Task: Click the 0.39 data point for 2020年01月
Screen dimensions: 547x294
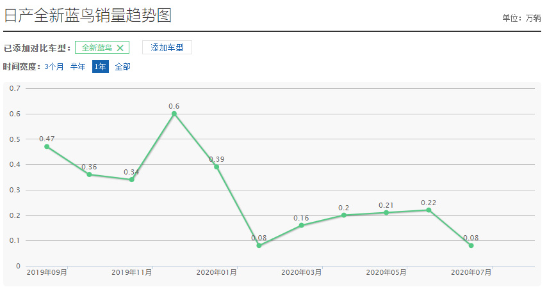Action: pyautogui.click(x=216, y=167)
